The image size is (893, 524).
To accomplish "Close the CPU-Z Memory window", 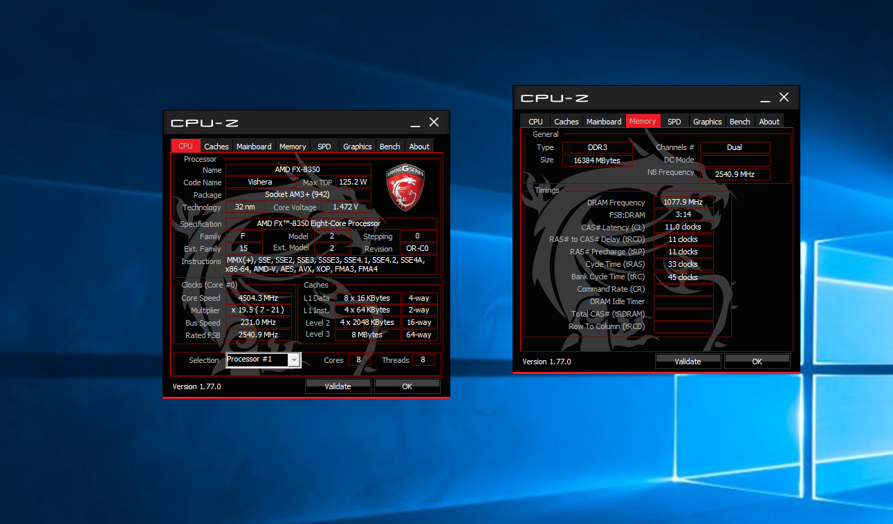I will [784, 97].
